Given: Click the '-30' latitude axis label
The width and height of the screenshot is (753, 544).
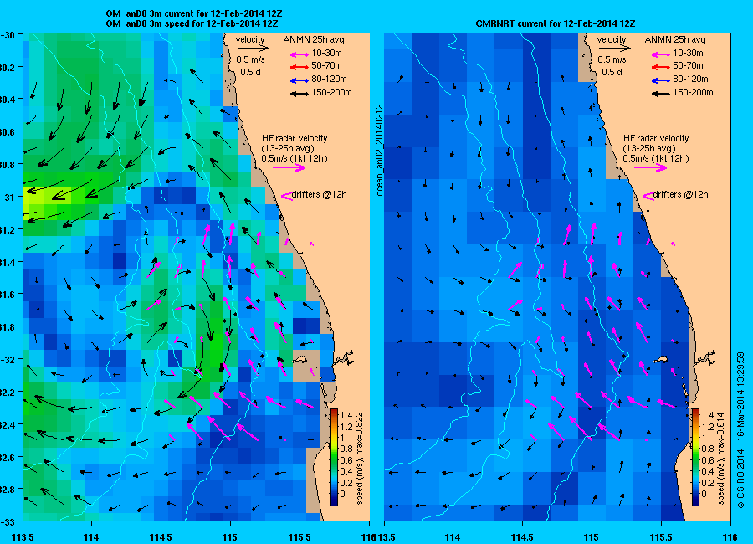Looking at the screenshot, I should pyautogui.click(x=8, y=35).
